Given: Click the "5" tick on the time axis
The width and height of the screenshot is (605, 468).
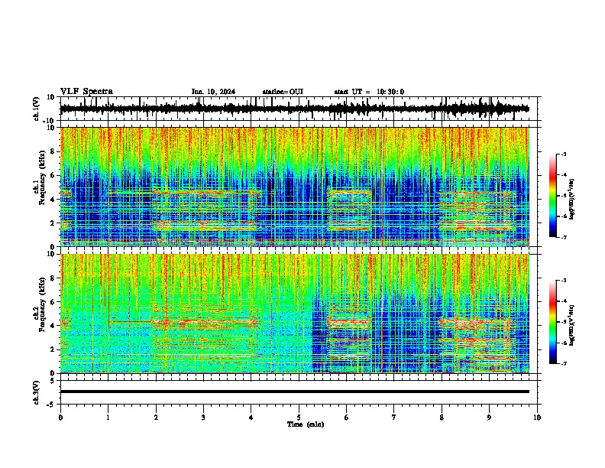Looking at the screenshot, I should [x=299, y=418].
